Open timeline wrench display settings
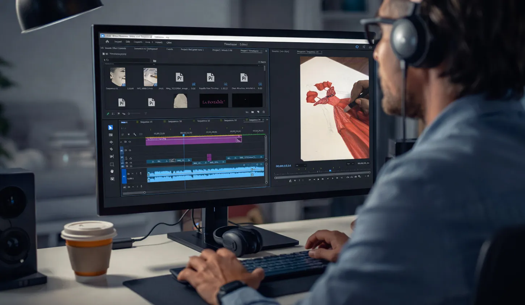Viewport: 525px width, 305px height. [x=135, y=134]
